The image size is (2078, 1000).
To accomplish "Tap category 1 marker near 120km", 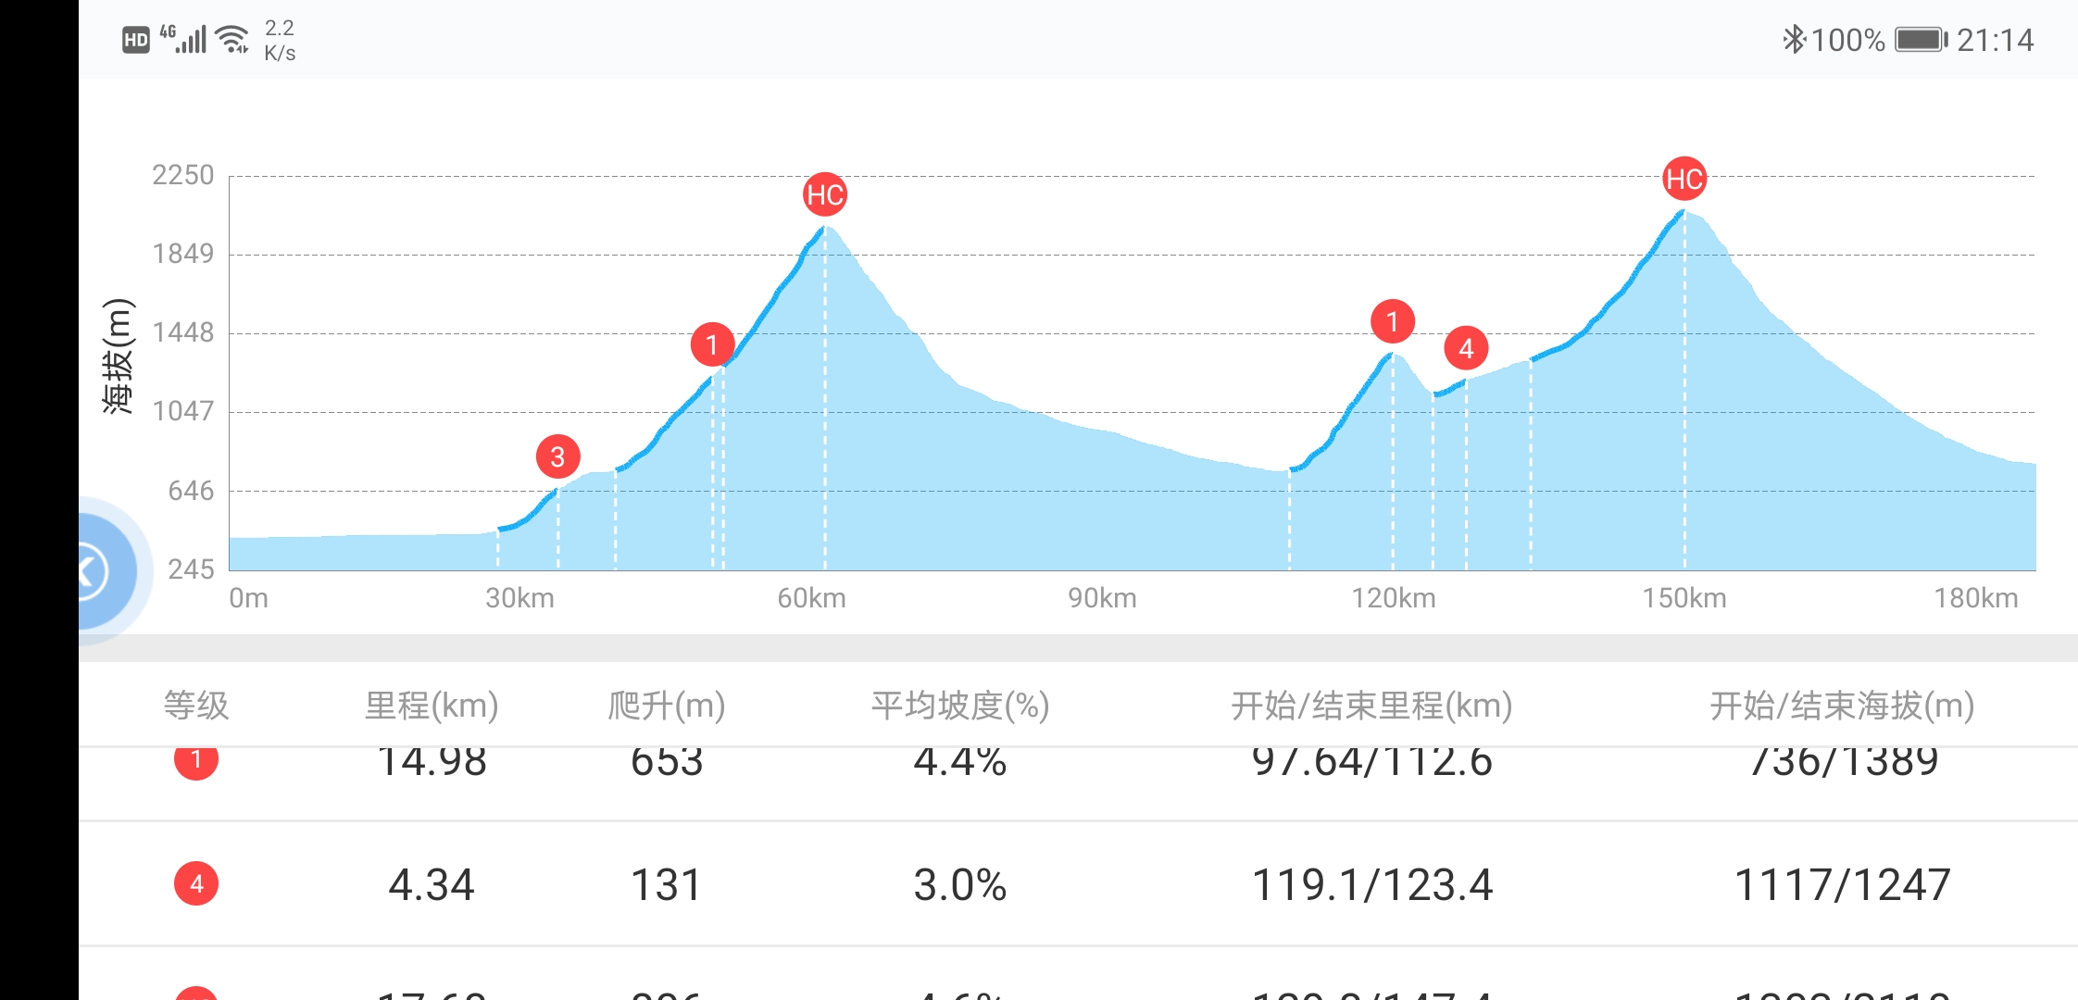I will click(x=1392, y=321).
